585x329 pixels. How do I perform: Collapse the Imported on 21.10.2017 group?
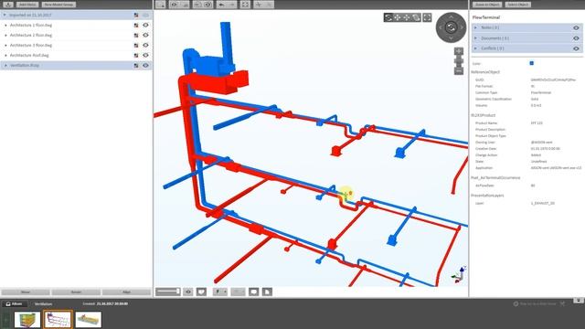[x=5, y=15]
